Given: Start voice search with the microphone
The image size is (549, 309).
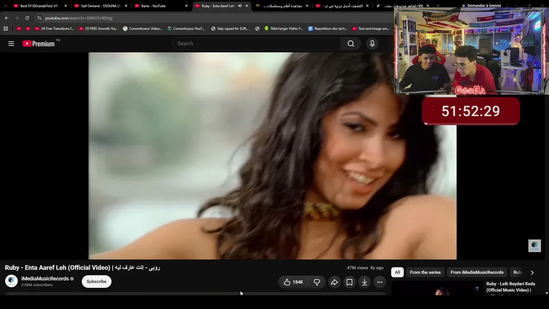Looking at the screenshot, I should tap(372, 43).
